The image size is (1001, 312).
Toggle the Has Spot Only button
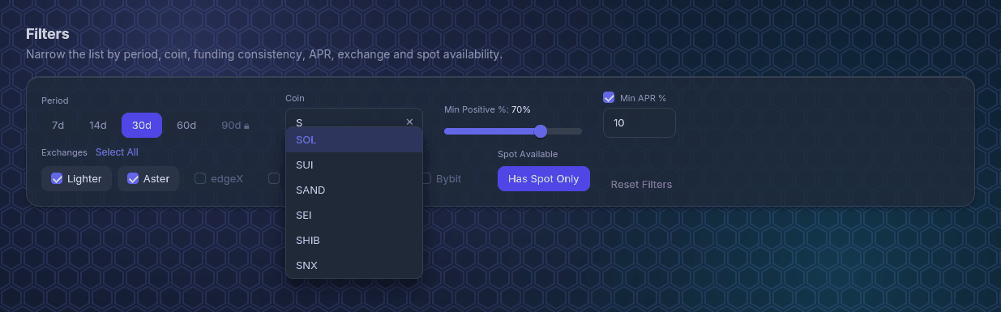(x=544, y=178)
